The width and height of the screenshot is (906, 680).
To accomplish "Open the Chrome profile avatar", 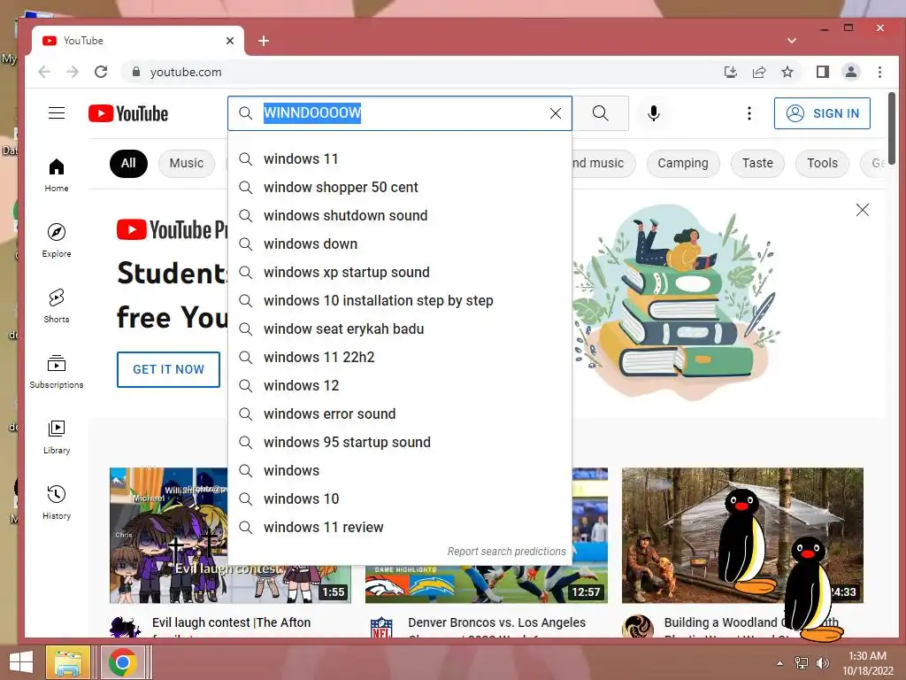I will coord(850,72).
